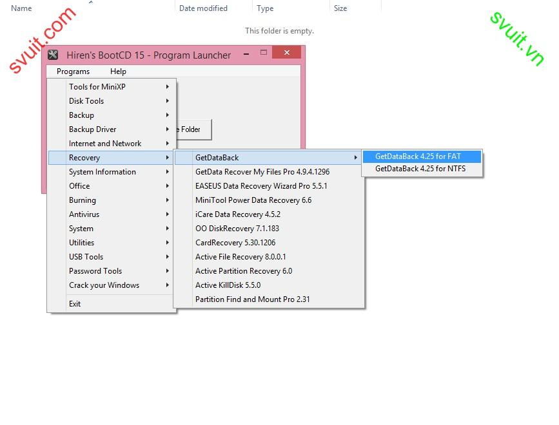Expand arrow next to GetDataBack

(x=355, y=158)
